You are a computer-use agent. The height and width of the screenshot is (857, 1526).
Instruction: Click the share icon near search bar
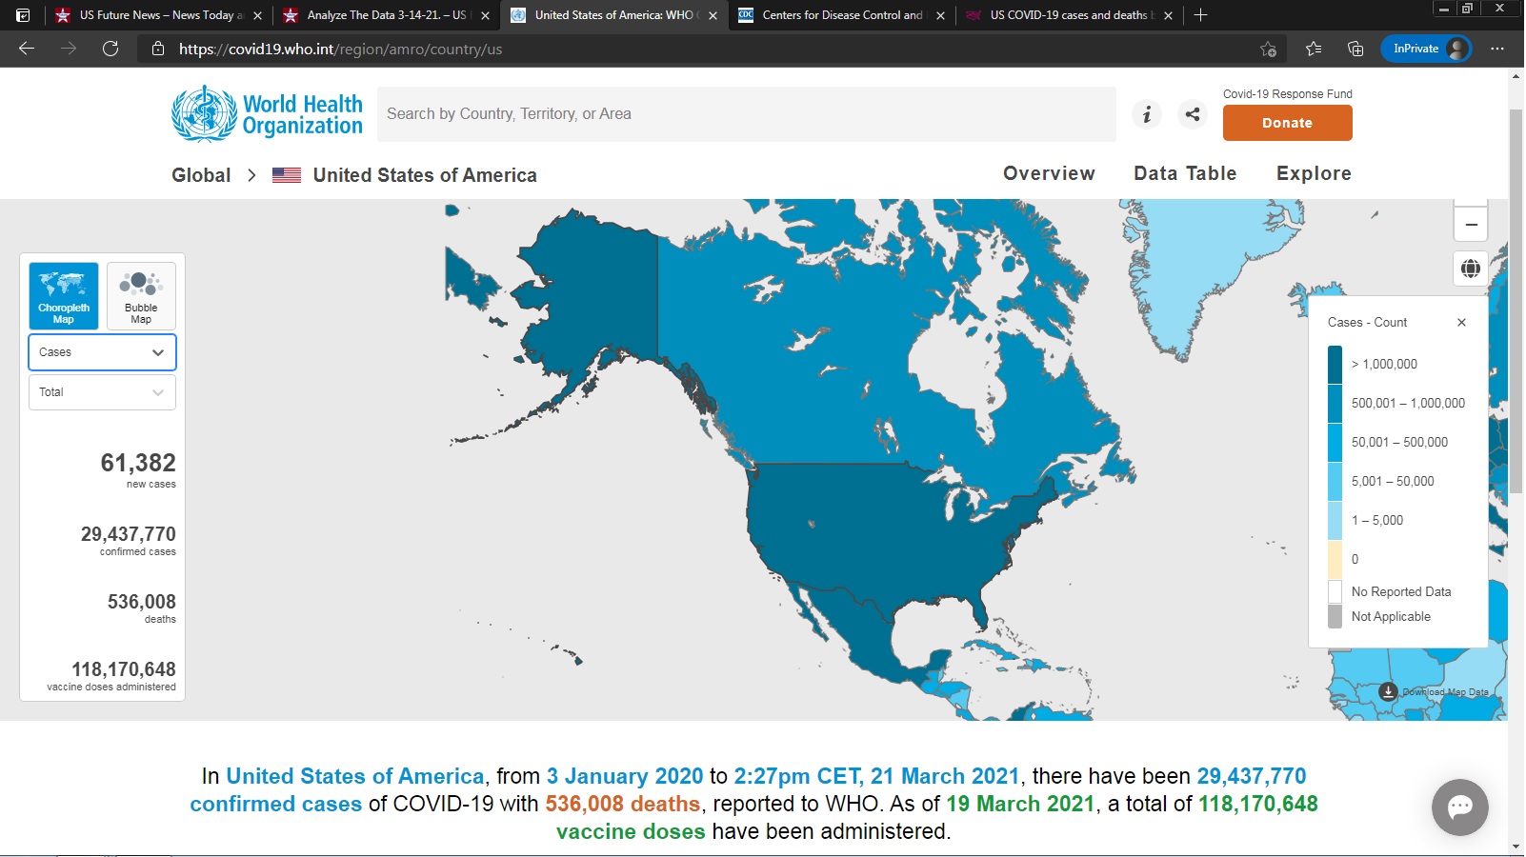coord(1192,114)
